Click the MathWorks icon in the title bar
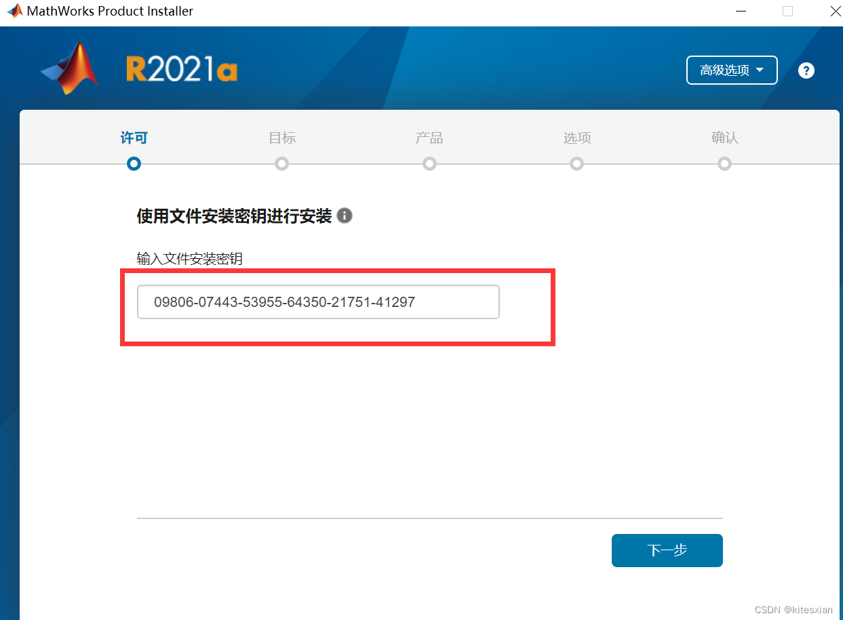843x620 pixels. (x=14, y=11)
